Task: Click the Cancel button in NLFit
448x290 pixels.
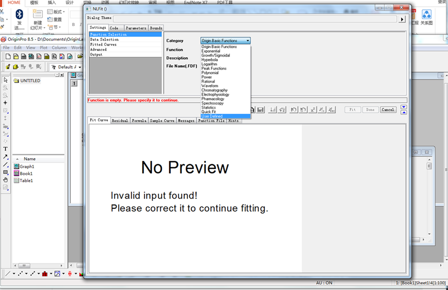Action: click(388, 109)
